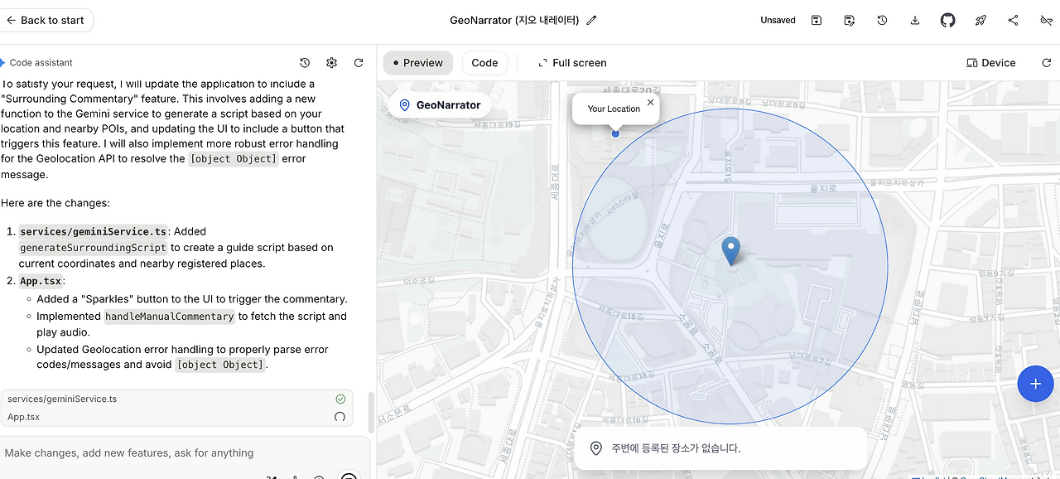The width and height of the screenshot is (1060, 479).
Task: Click the blue location pin marker on the map
Action: point(730,250)
